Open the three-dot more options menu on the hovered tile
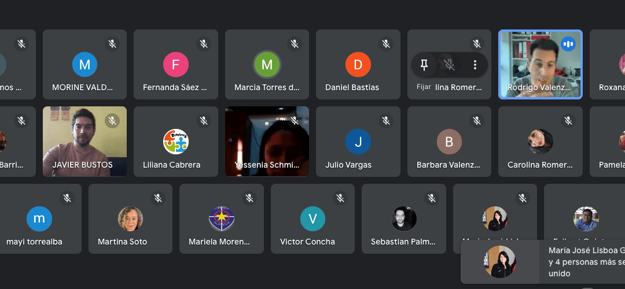Image resolution: width=625 pixels, height=289 pixels. [x=475, y=65]
